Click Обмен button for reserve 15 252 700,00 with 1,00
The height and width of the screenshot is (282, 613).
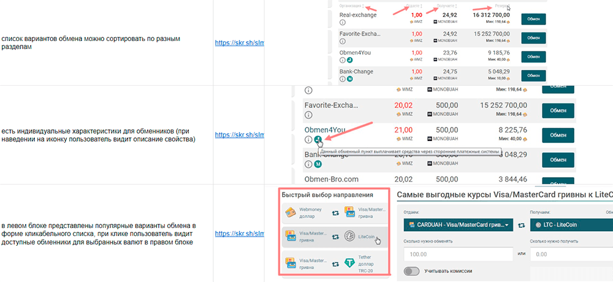533,38
